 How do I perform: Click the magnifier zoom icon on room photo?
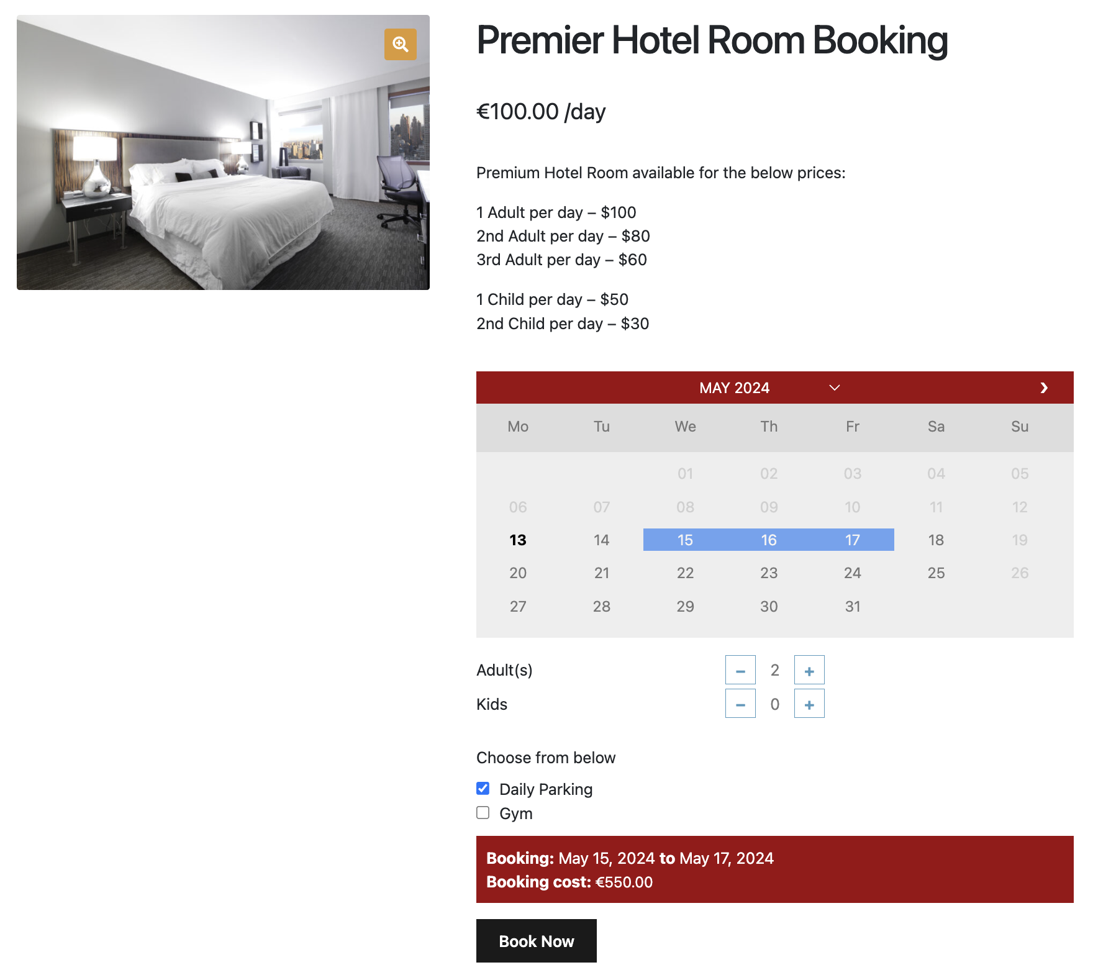pyautogui.click(x=401, y=44)
